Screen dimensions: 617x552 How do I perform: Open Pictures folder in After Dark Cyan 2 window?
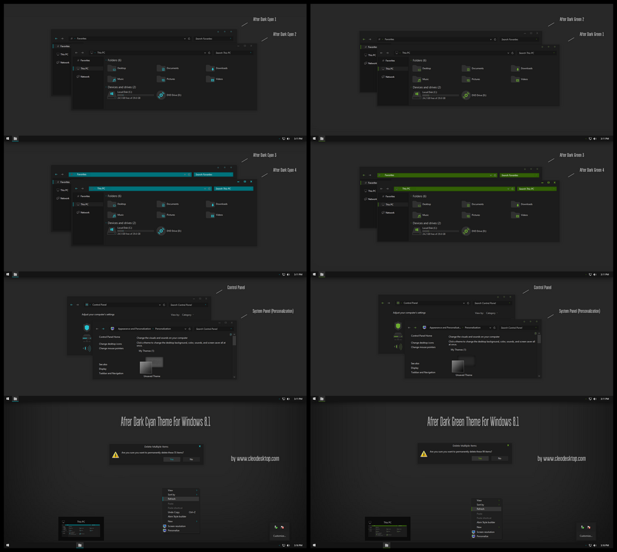point(166,79)
